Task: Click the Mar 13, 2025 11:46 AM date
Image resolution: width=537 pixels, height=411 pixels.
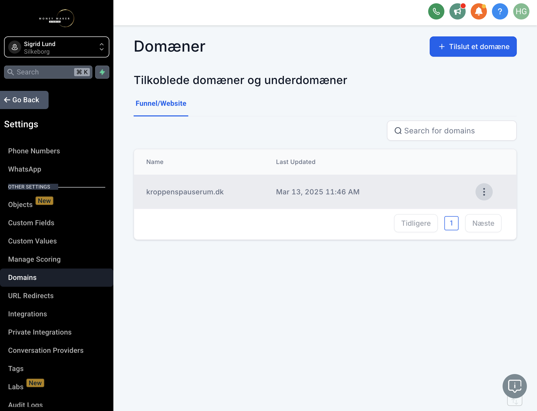Action: click(x=318, y=192)
